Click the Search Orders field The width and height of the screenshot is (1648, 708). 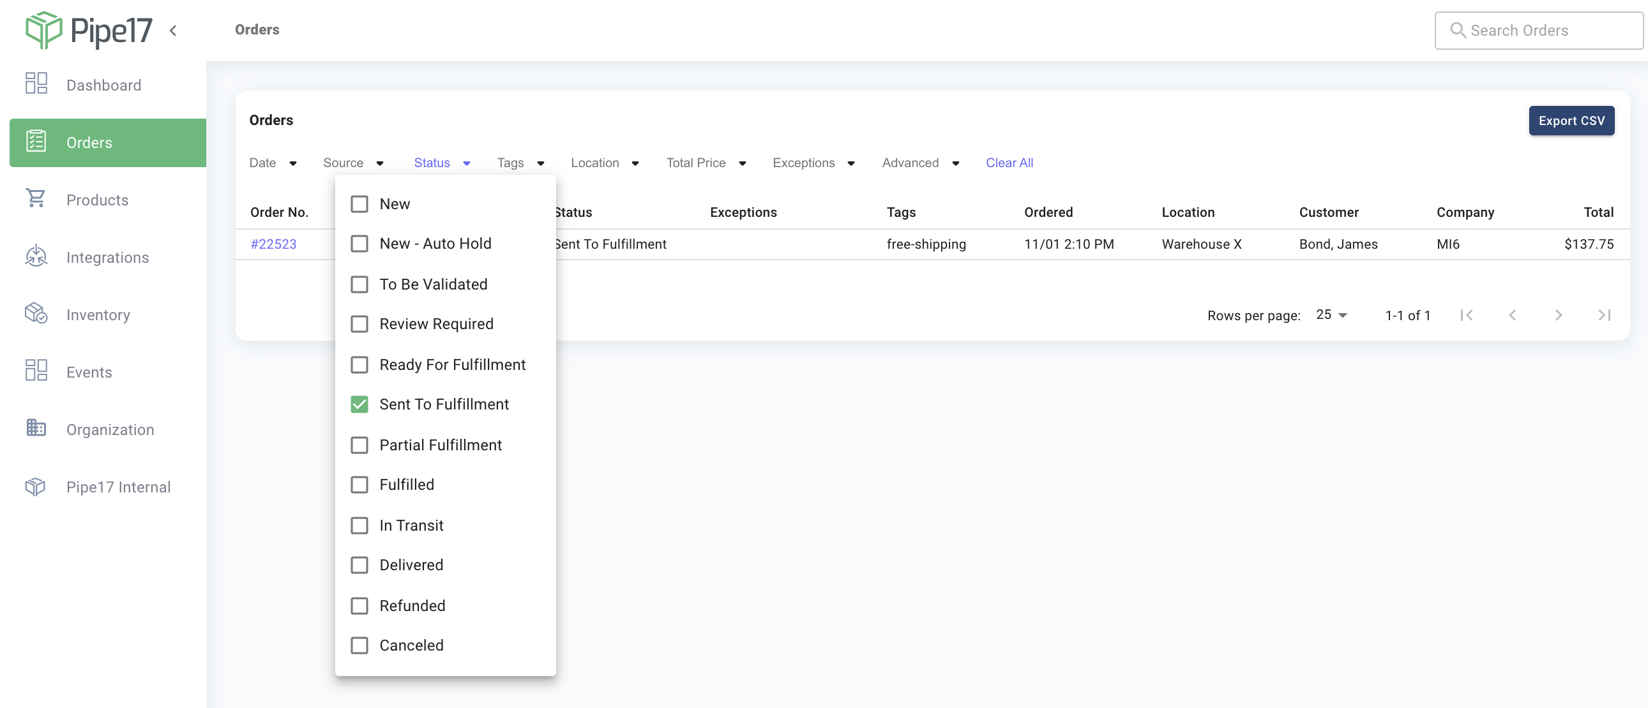pos(1538,30)
